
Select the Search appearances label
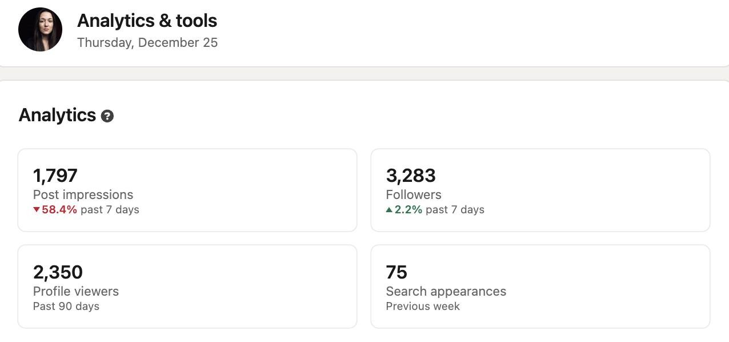point(446,291)
